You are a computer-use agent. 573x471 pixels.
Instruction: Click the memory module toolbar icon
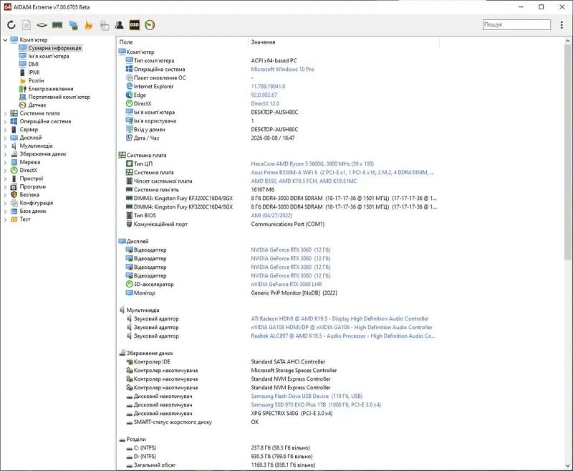click(x=57, y=25)
